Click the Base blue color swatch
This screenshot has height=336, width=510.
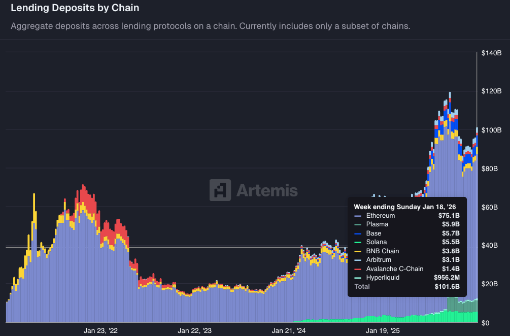(357, 234)
